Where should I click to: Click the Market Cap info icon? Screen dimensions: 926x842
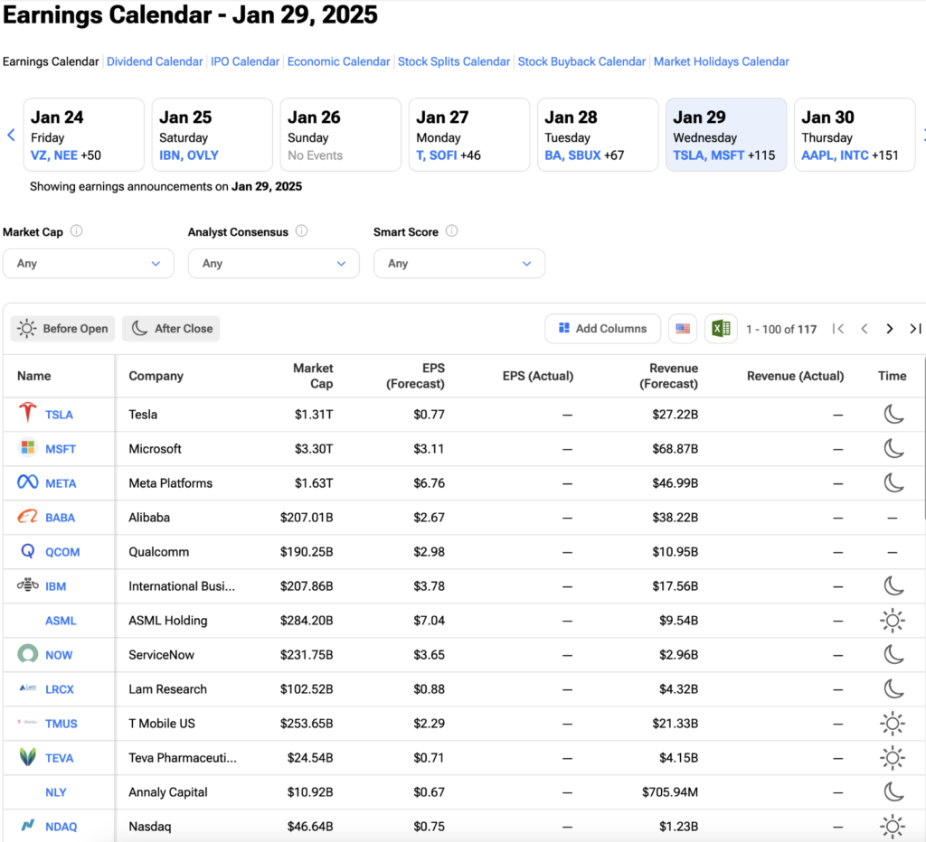(76, 230)
